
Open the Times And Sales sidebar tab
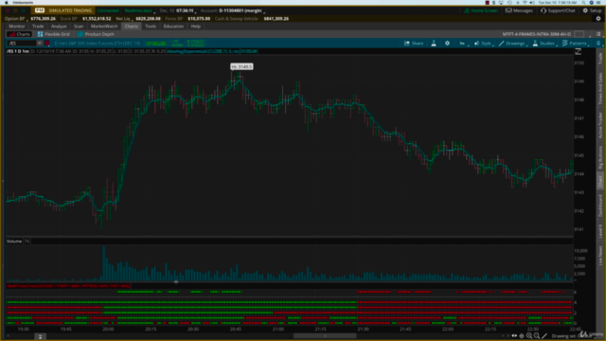(600, 88)
